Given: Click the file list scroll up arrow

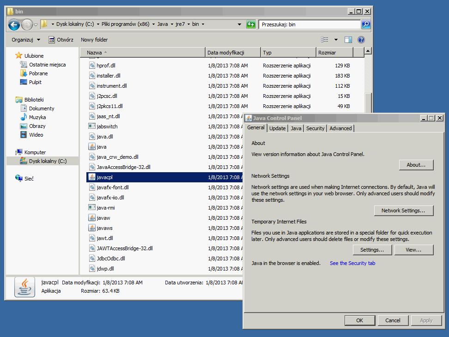Looking at the screenshot, I should click(x=368, y=51).
